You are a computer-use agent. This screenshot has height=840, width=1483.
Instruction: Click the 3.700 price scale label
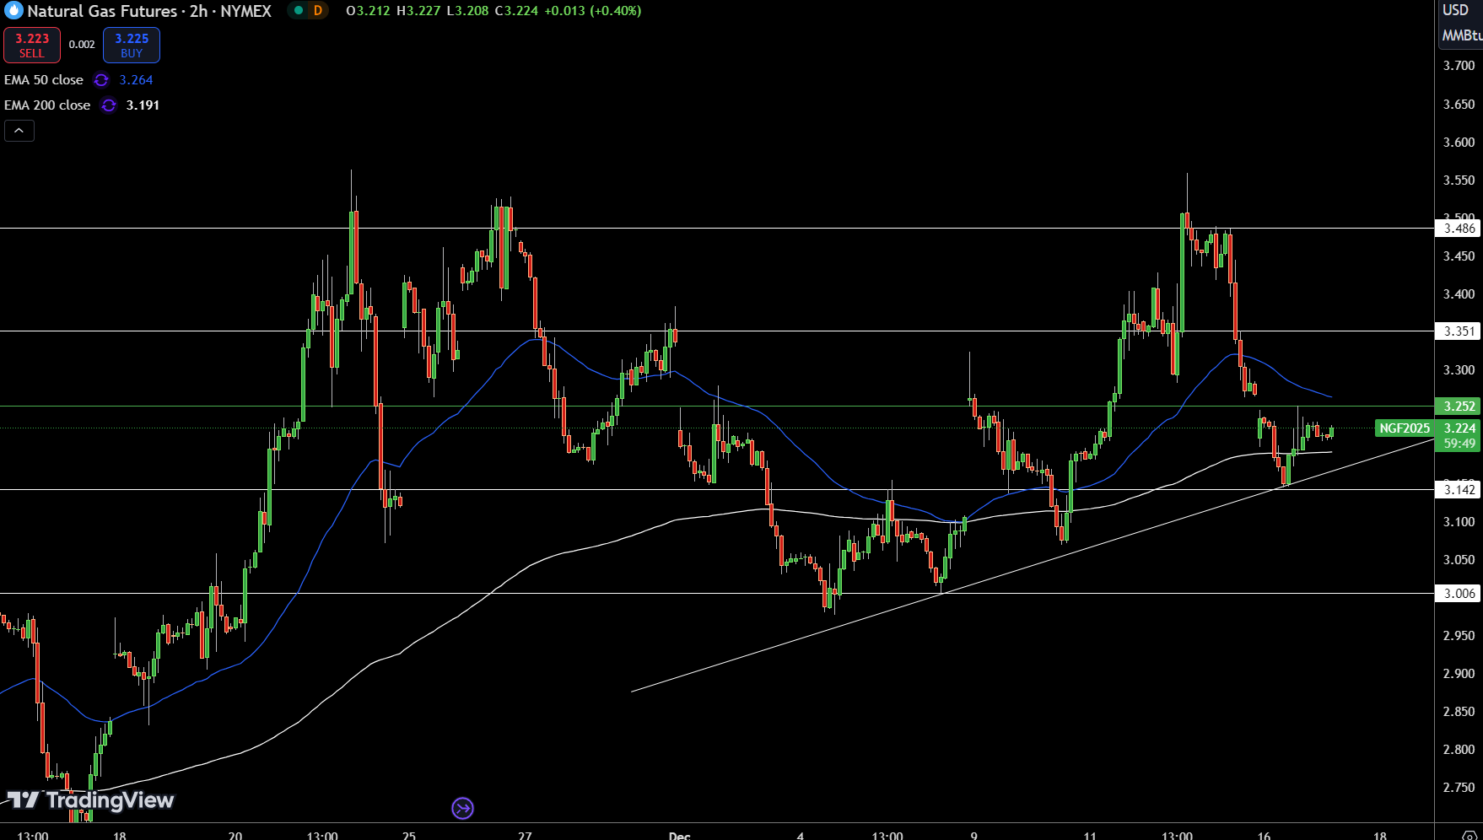pos(1459,66)
